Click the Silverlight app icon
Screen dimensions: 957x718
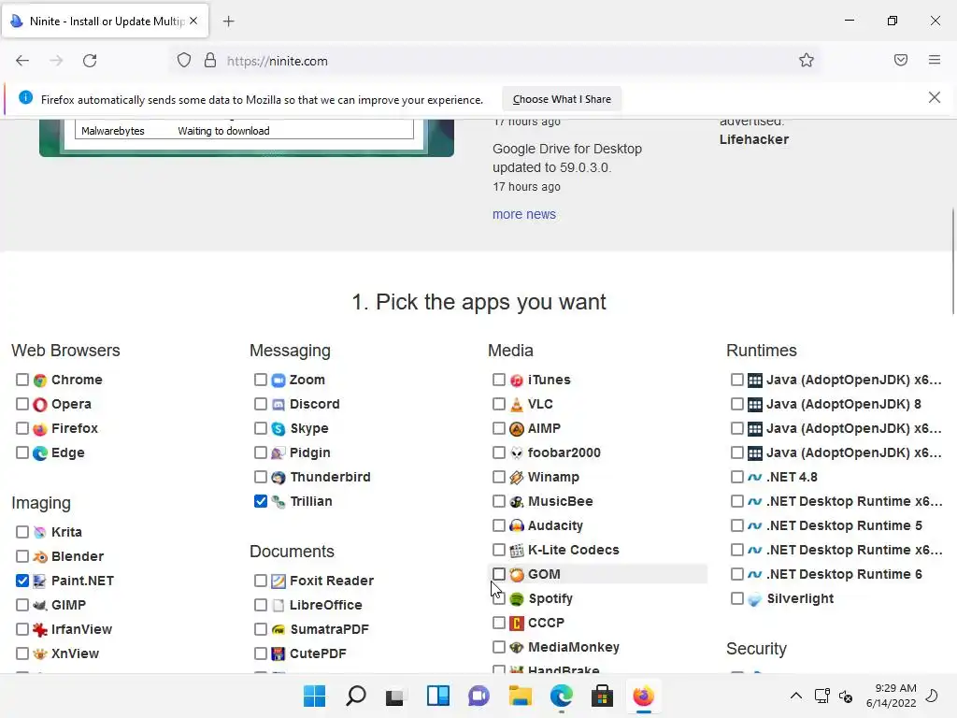tap(755, 599)
